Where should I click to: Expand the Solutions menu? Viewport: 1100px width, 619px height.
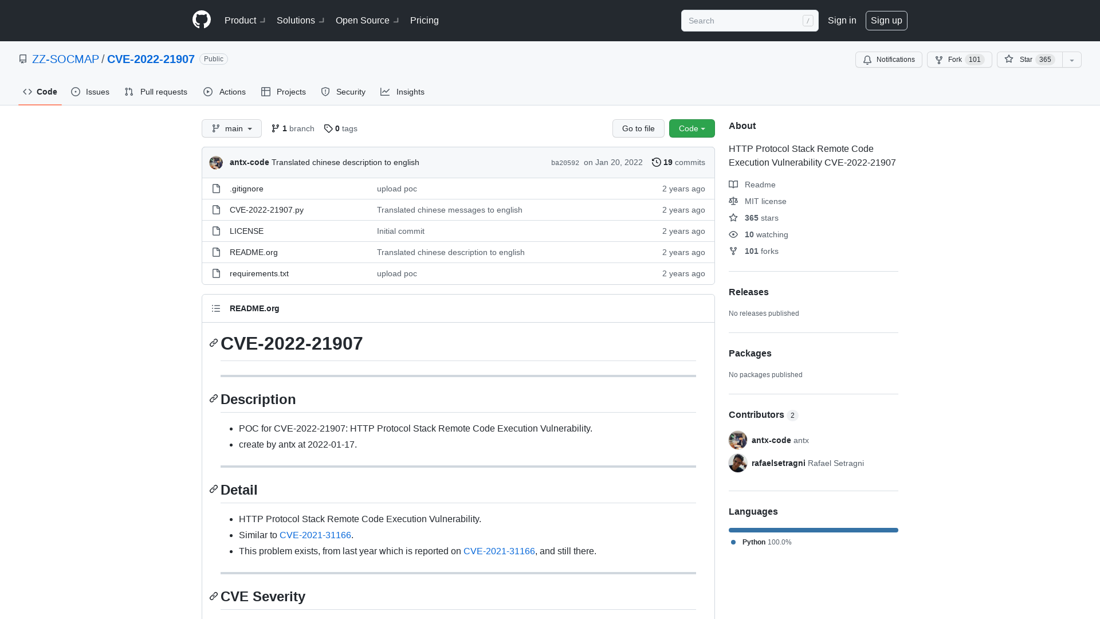300,20
